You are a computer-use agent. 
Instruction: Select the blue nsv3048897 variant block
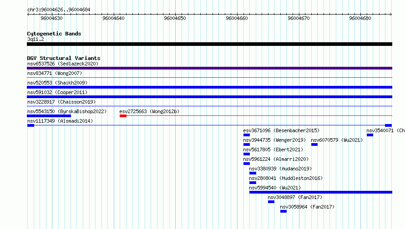[x=271, y=202]
